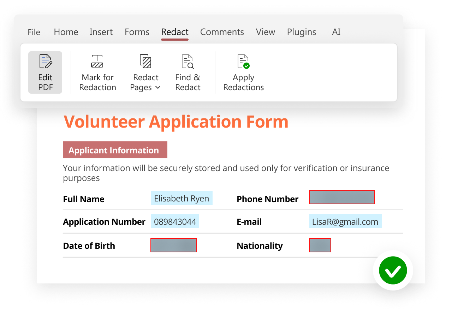The image size is (452, 311).
Task: Open the Plugins tab
Action: pos(302,32)
